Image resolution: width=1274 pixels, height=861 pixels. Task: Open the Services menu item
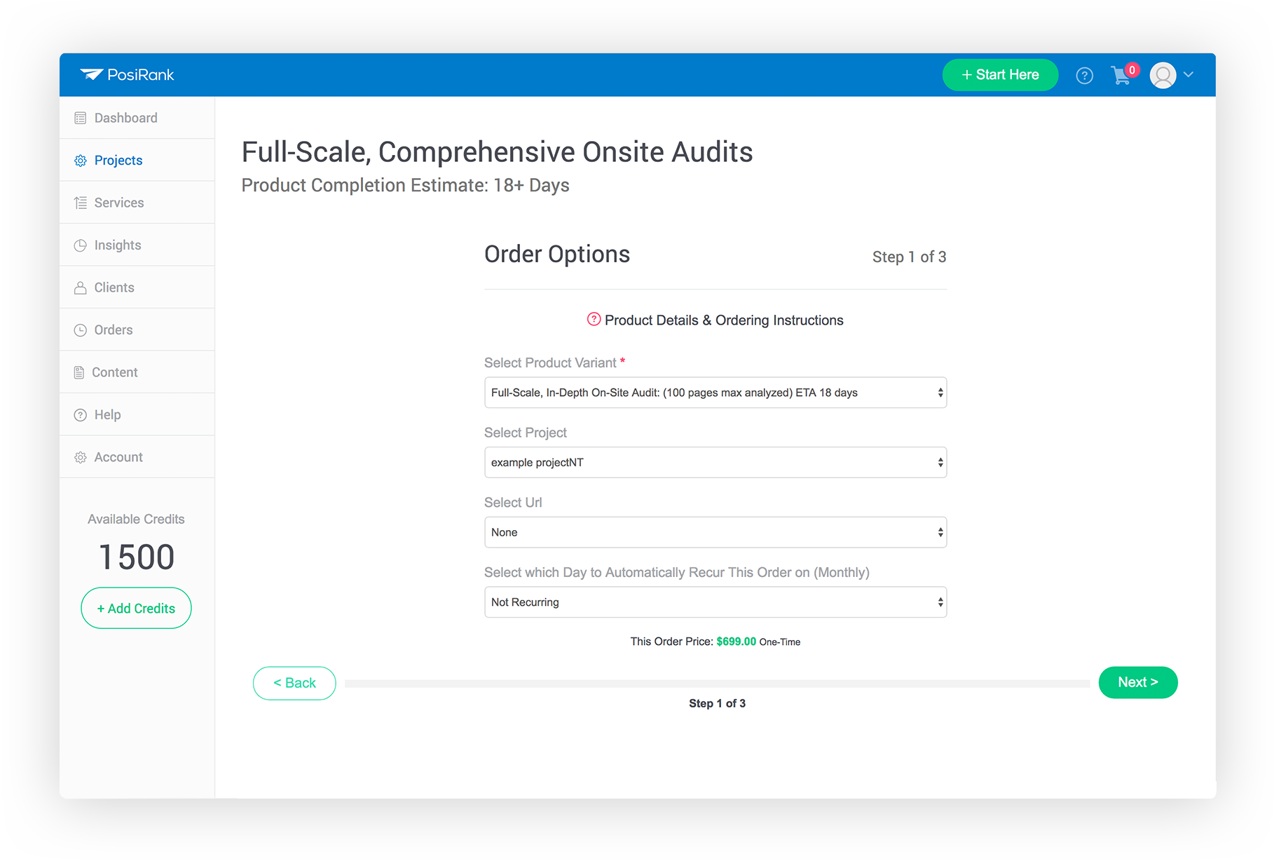(137, 203)
